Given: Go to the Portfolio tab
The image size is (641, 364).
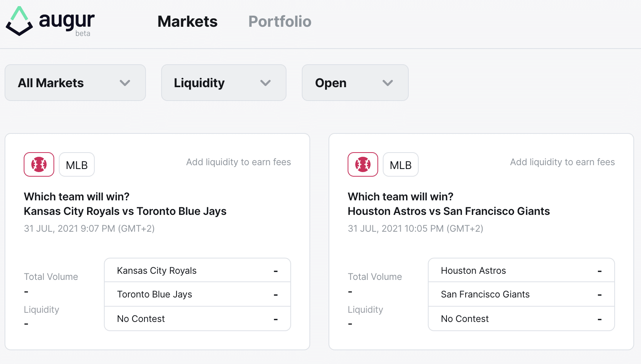Looking at the screenshot, I should (280, 21).
